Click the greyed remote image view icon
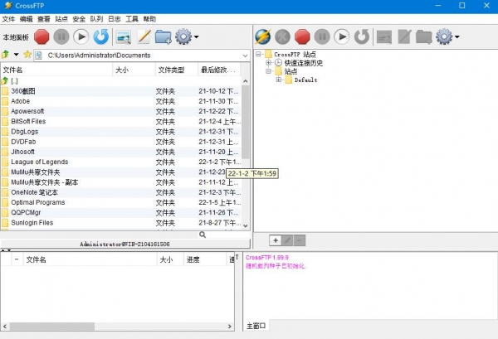 384,37
